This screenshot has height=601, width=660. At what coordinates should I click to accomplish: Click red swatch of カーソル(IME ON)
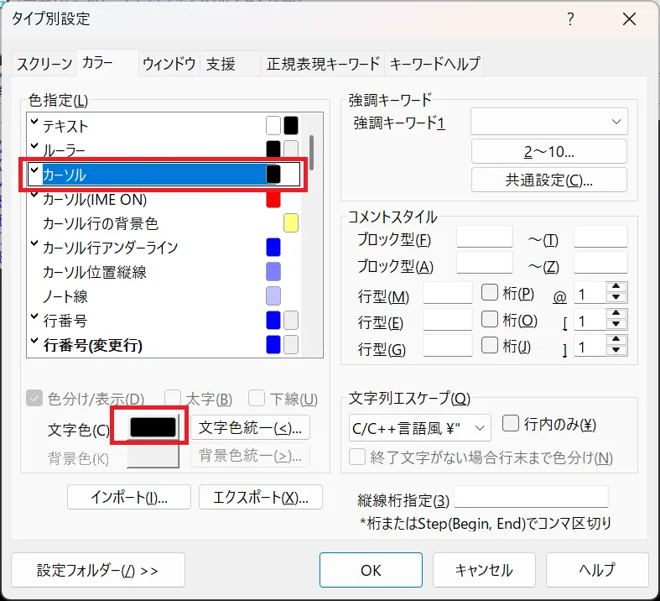[x=273, y=199]
